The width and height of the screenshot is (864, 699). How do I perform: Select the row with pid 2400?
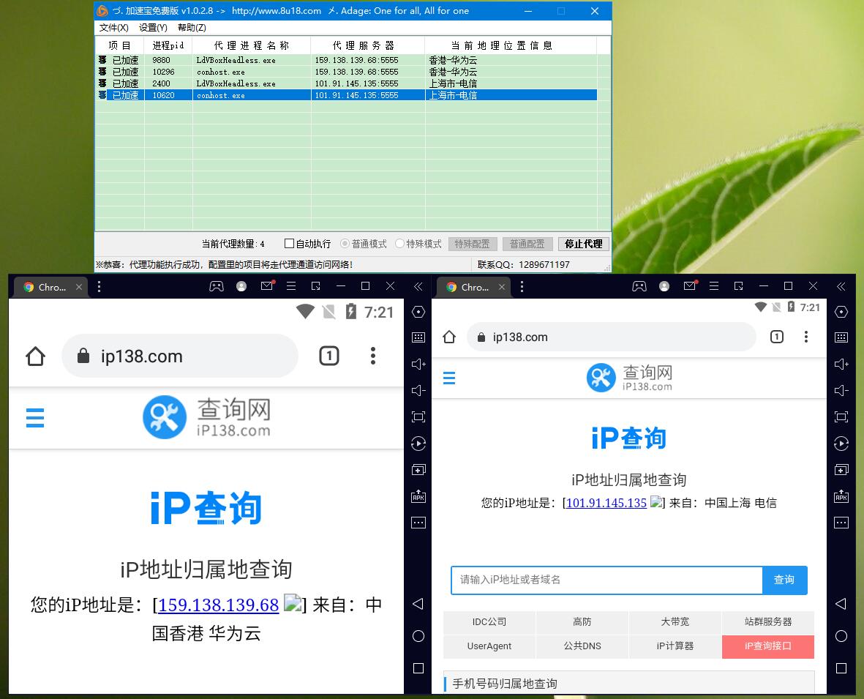346,83
